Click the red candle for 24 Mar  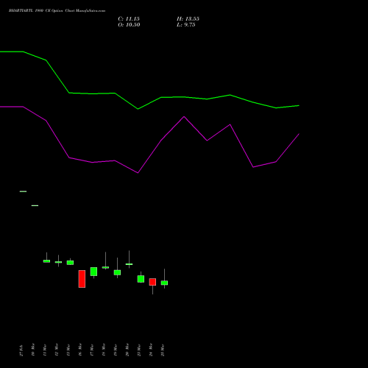[x=152, y=282]
